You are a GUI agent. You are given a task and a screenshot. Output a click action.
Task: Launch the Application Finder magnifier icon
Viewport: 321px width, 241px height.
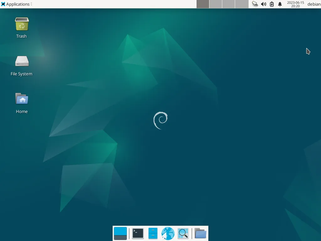click(x=183, y=233)
